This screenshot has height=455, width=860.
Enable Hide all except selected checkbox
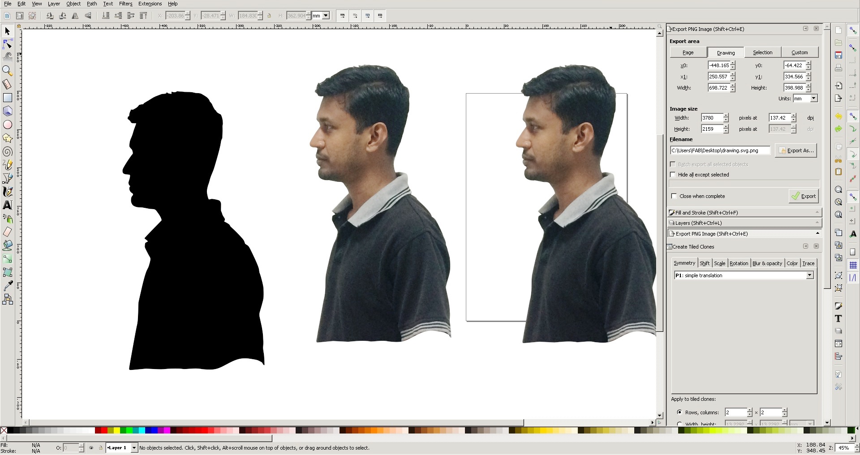[x=673, y=175]
